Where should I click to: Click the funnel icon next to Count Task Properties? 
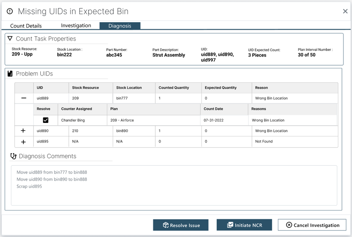[10, 38]
